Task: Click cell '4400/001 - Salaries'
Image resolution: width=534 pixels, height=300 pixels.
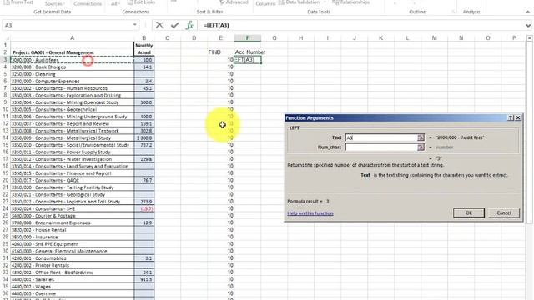Action: [73, 279]
